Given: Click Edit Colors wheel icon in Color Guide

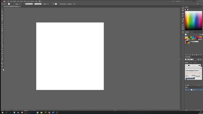Looking at the screenshot, I should click(x=199, y=60).
